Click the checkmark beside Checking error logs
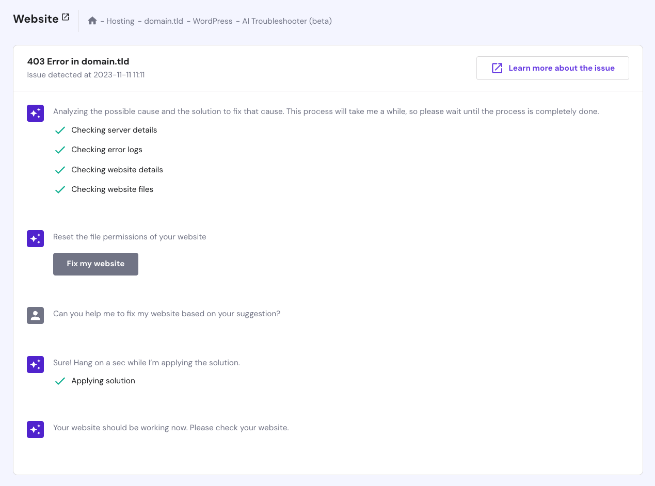Screen dimensions: 655x486 (60, 150)
